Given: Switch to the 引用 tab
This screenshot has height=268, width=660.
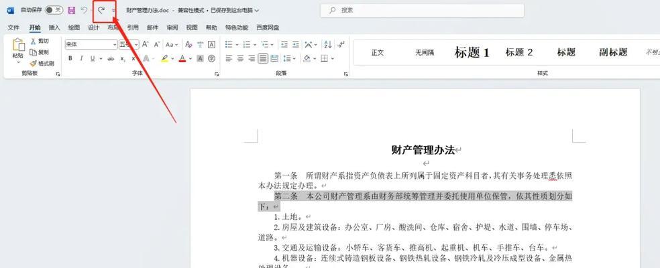Looking at the screenshot, I should pos(133,27).
